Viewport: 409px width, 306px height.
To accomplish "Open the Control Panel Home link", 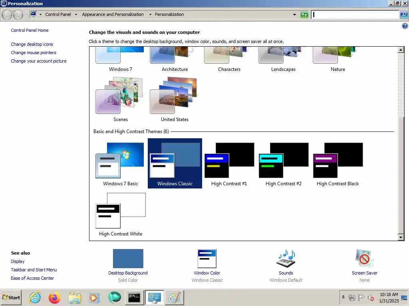I will pos(30,30).
